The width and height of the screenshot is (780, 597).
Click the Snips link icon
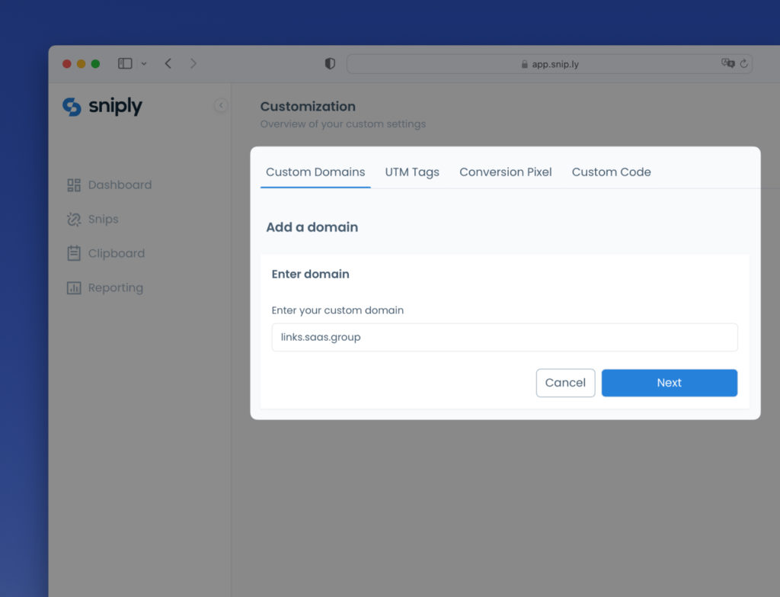pos(74,220)
